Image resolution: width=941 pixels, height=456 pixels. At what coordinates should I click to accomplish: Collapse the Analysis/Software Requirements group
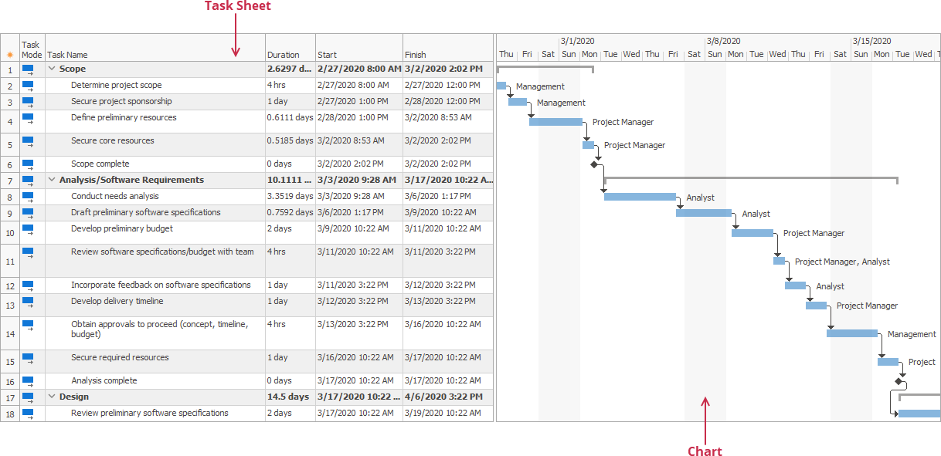coord(51,179)
